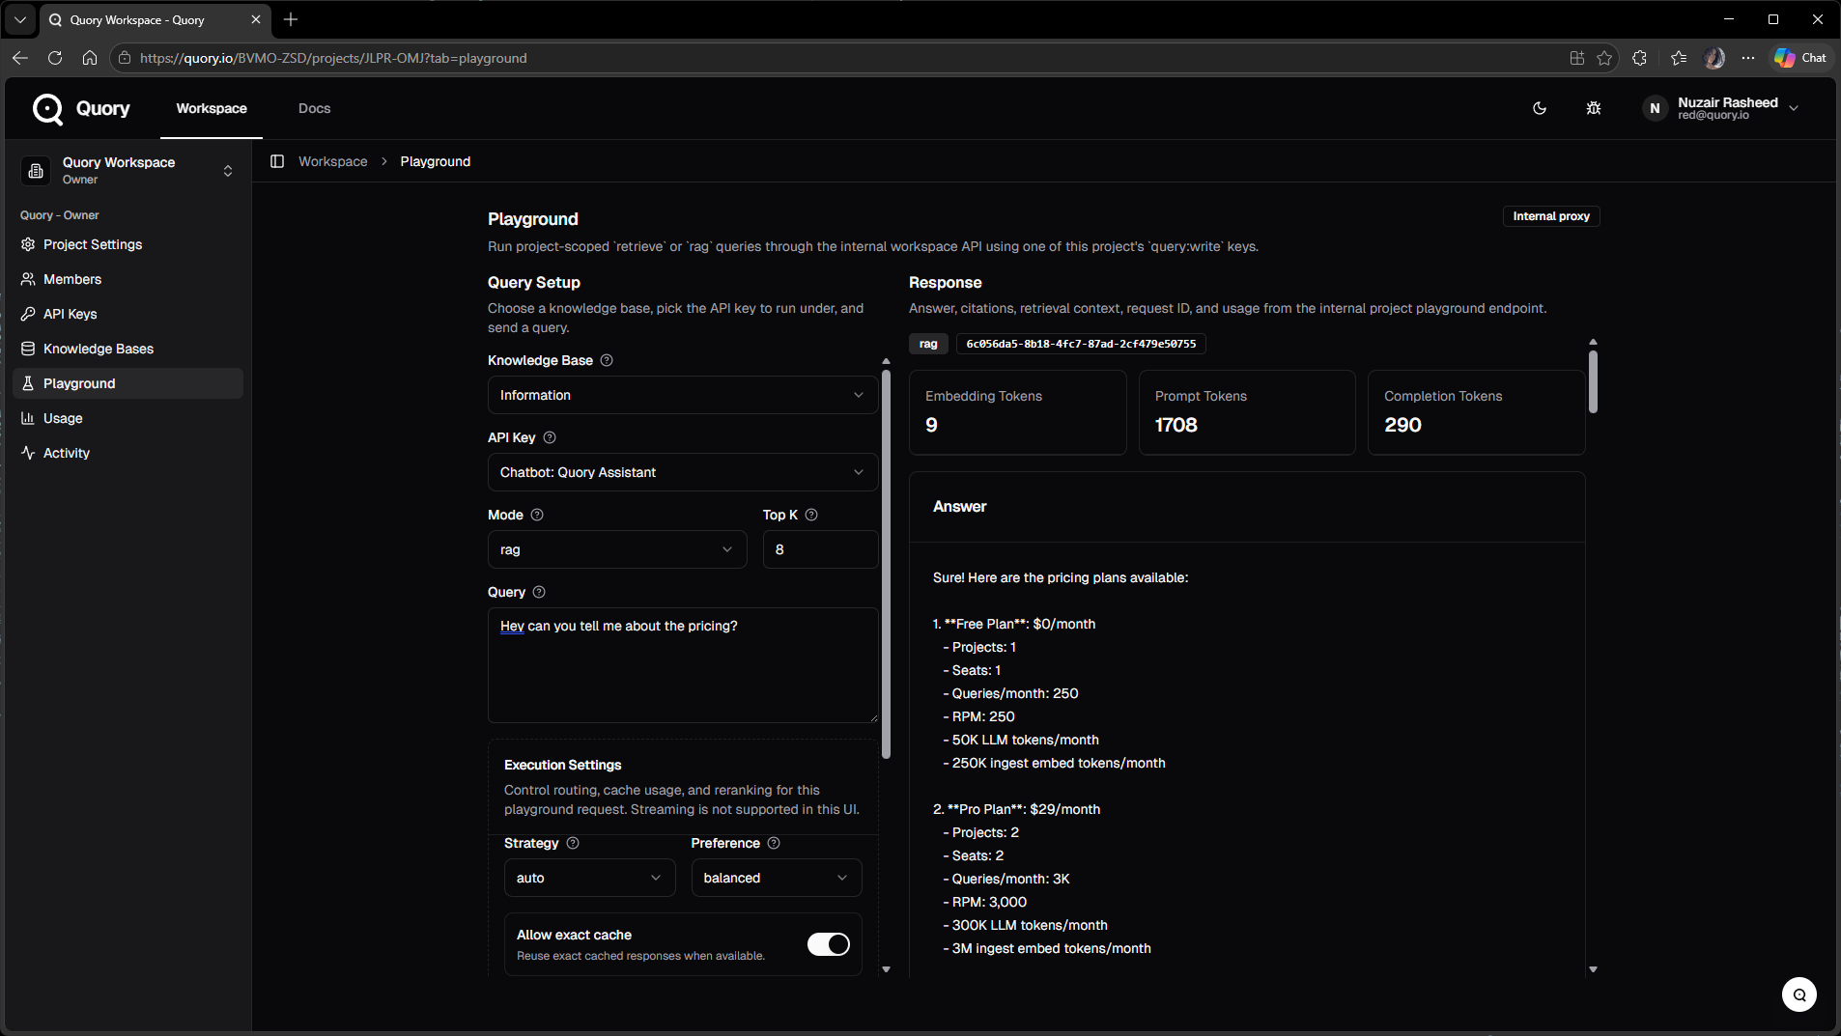
Task: Open the API Key help icon
Action: click(x=550, y=437)
